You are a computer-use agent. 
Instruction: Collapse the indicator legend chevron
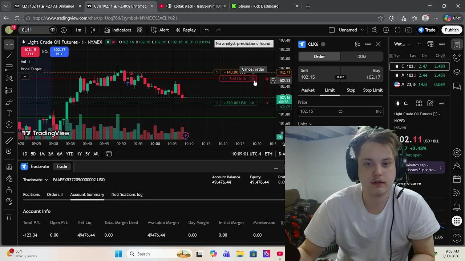[x=25, y=76]
